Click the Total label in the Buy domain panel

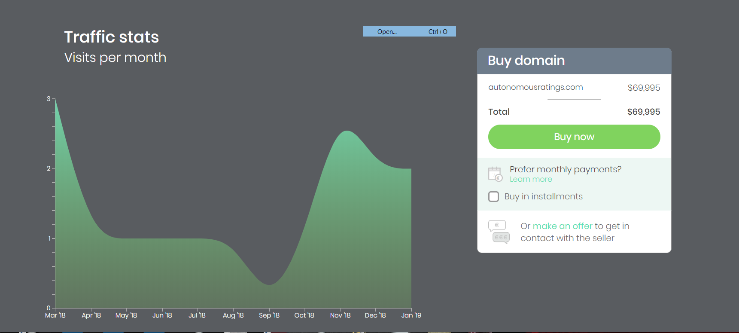pos(499,112)
